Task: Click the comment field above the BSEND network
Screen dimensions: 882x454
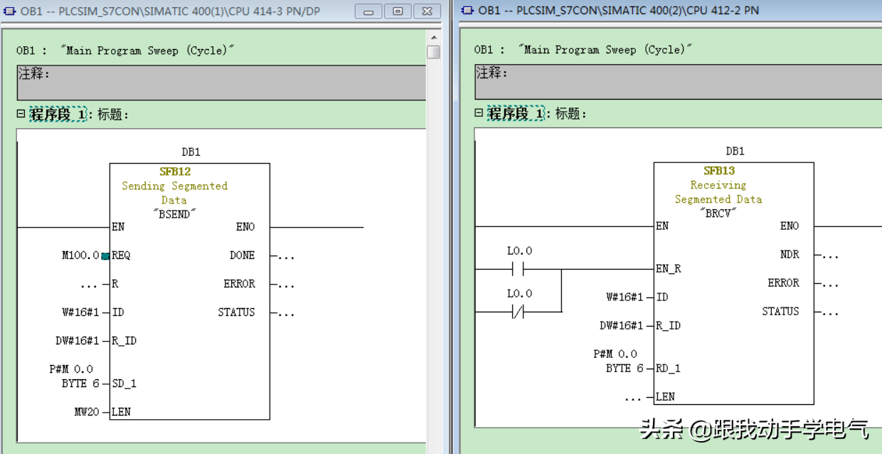Action: [220, 83]
